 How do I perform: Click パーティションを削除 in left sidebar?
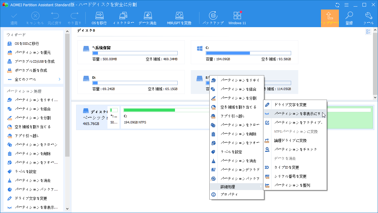click(x=33, y=154)
